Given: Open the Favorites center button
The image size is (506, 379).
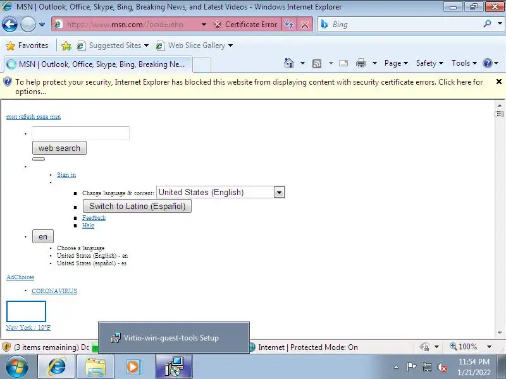Looking at the screenshot, I should pyautogui.click(x=27, y=45).
